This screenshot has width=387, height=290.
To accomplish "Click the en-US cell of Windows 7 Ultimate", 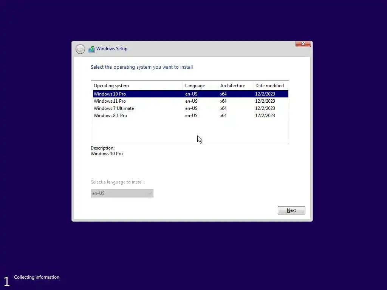I will click(191, 108).
